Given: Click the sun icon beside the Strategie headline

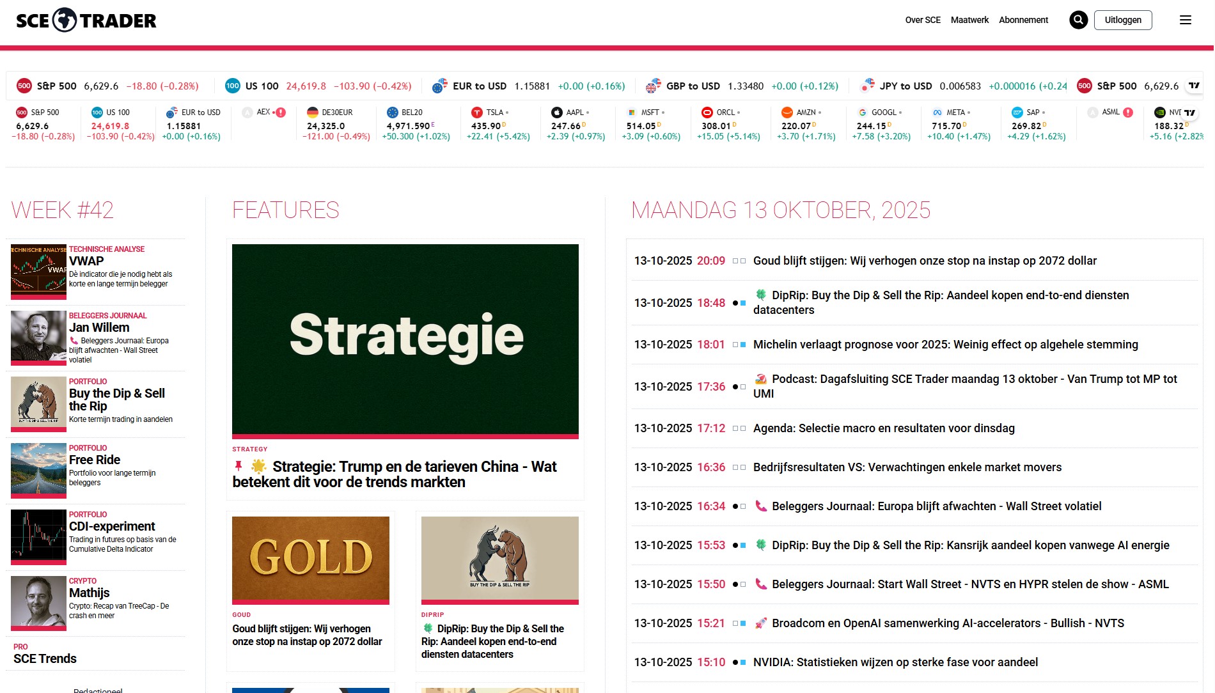Looking at the screenshot, I should click(x=259, y=466).
